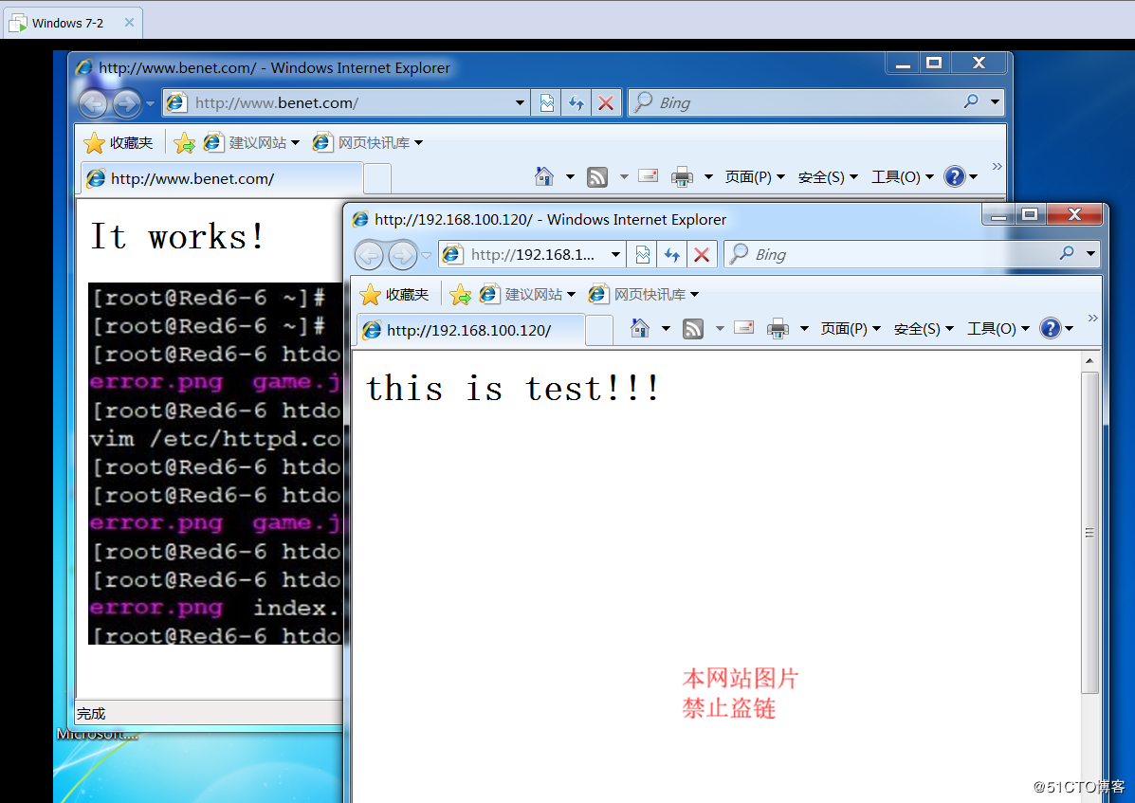Expand the Print dropdown arrow in the benet.com window
1135x803 pixels.
(708, 176)
